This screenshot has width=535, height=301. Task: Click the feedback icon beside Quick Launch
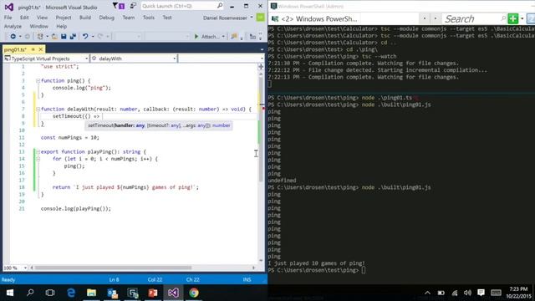[133, 6]
